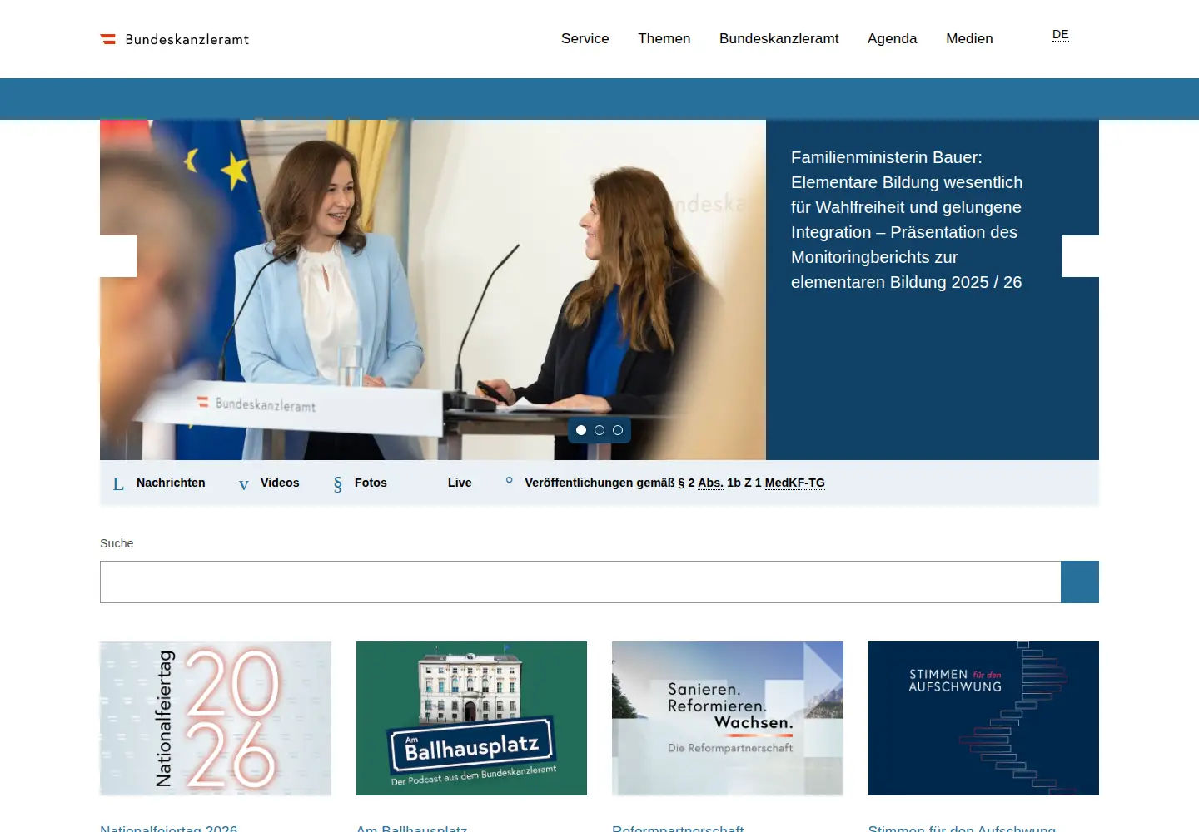
Task: Open the Agenda menu
Action: [892, 38]
